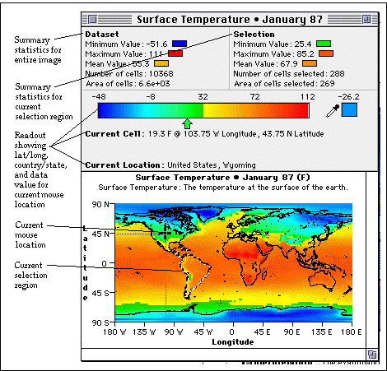This screenshot has height=371, width=387.
Task: Click the window title 'Surface Temperature • January 87'
Action: (x=230, y=20)
